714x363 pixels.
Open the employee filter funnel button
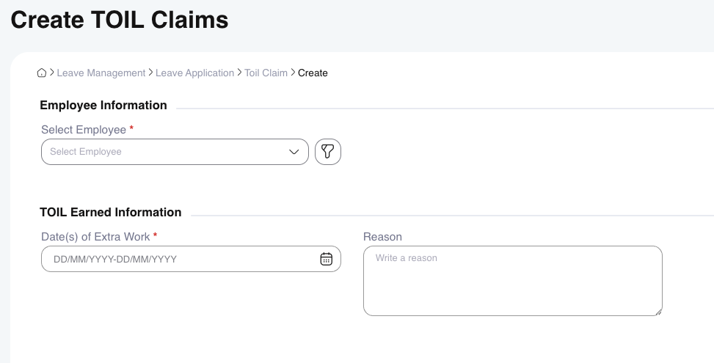pyautogui.click(x=328, y=152)
